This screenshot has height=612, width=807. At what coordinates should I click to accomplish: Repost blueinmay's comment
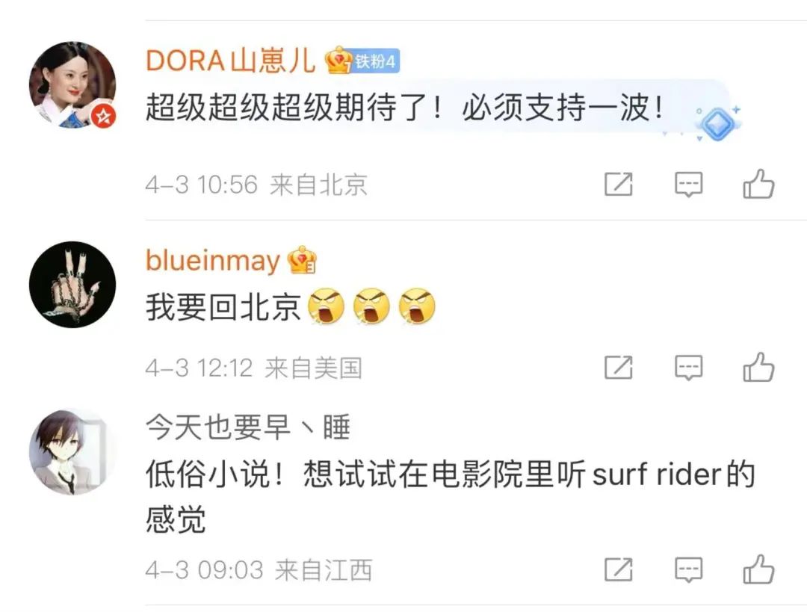[618, 367]
